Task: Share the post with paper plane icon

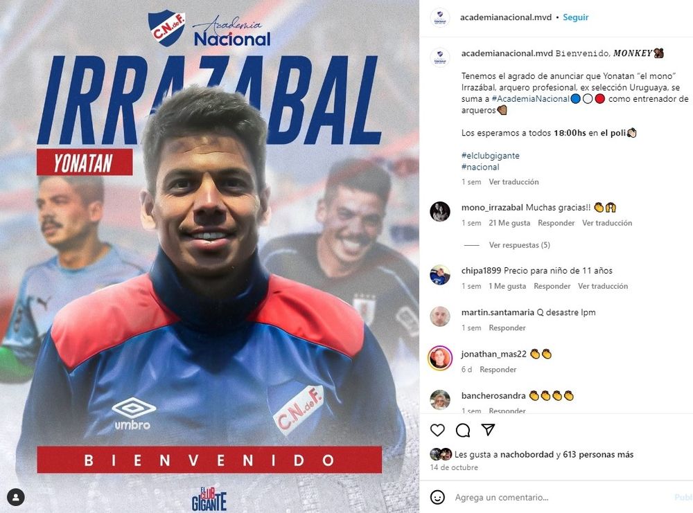Action: [488, 429]
